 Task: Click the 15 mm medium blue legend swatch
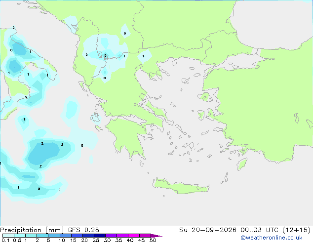[77, 236]
